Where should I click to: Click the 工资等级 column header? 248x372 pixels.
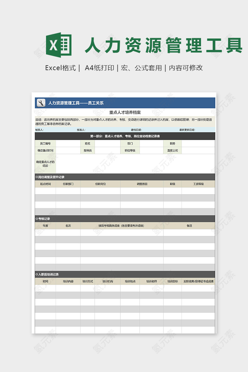(198, 184)
